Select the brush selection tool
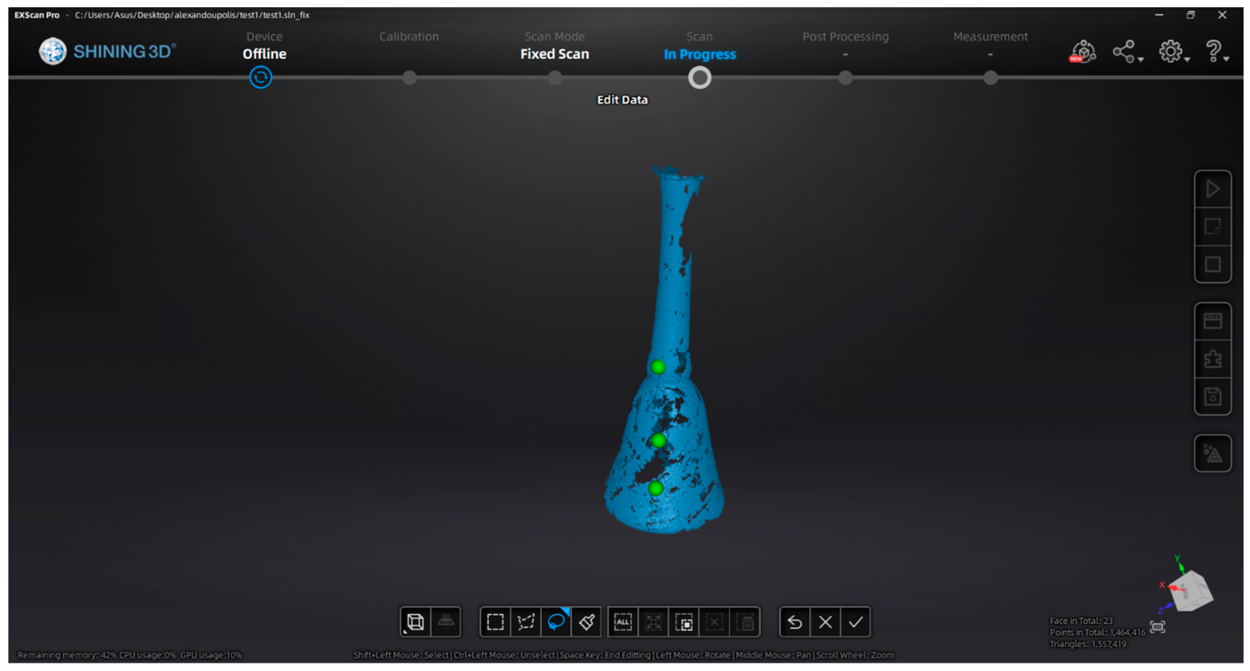1250x671 pixels. pyautogui.click(x=587, y=621)
